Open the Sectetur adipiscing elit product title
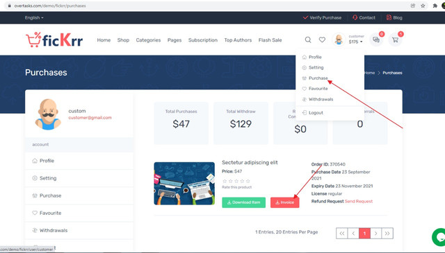 point(250,162)
